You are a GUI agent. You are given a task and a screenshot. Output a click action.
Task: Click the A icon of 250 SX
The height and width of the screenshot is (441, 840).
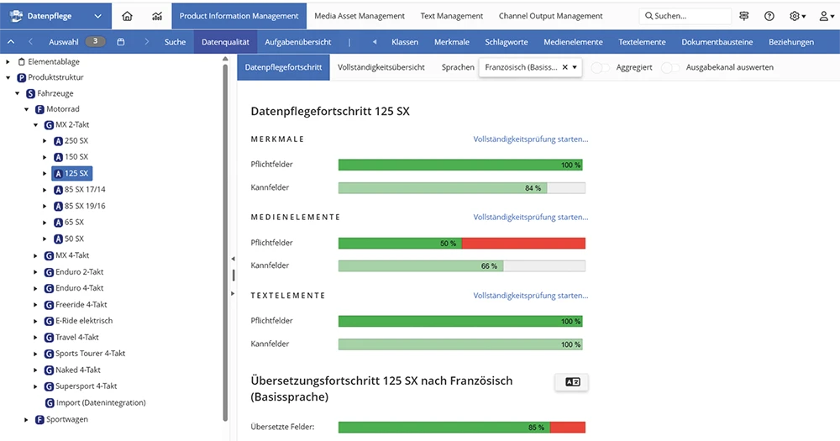(x=59, y=141)
